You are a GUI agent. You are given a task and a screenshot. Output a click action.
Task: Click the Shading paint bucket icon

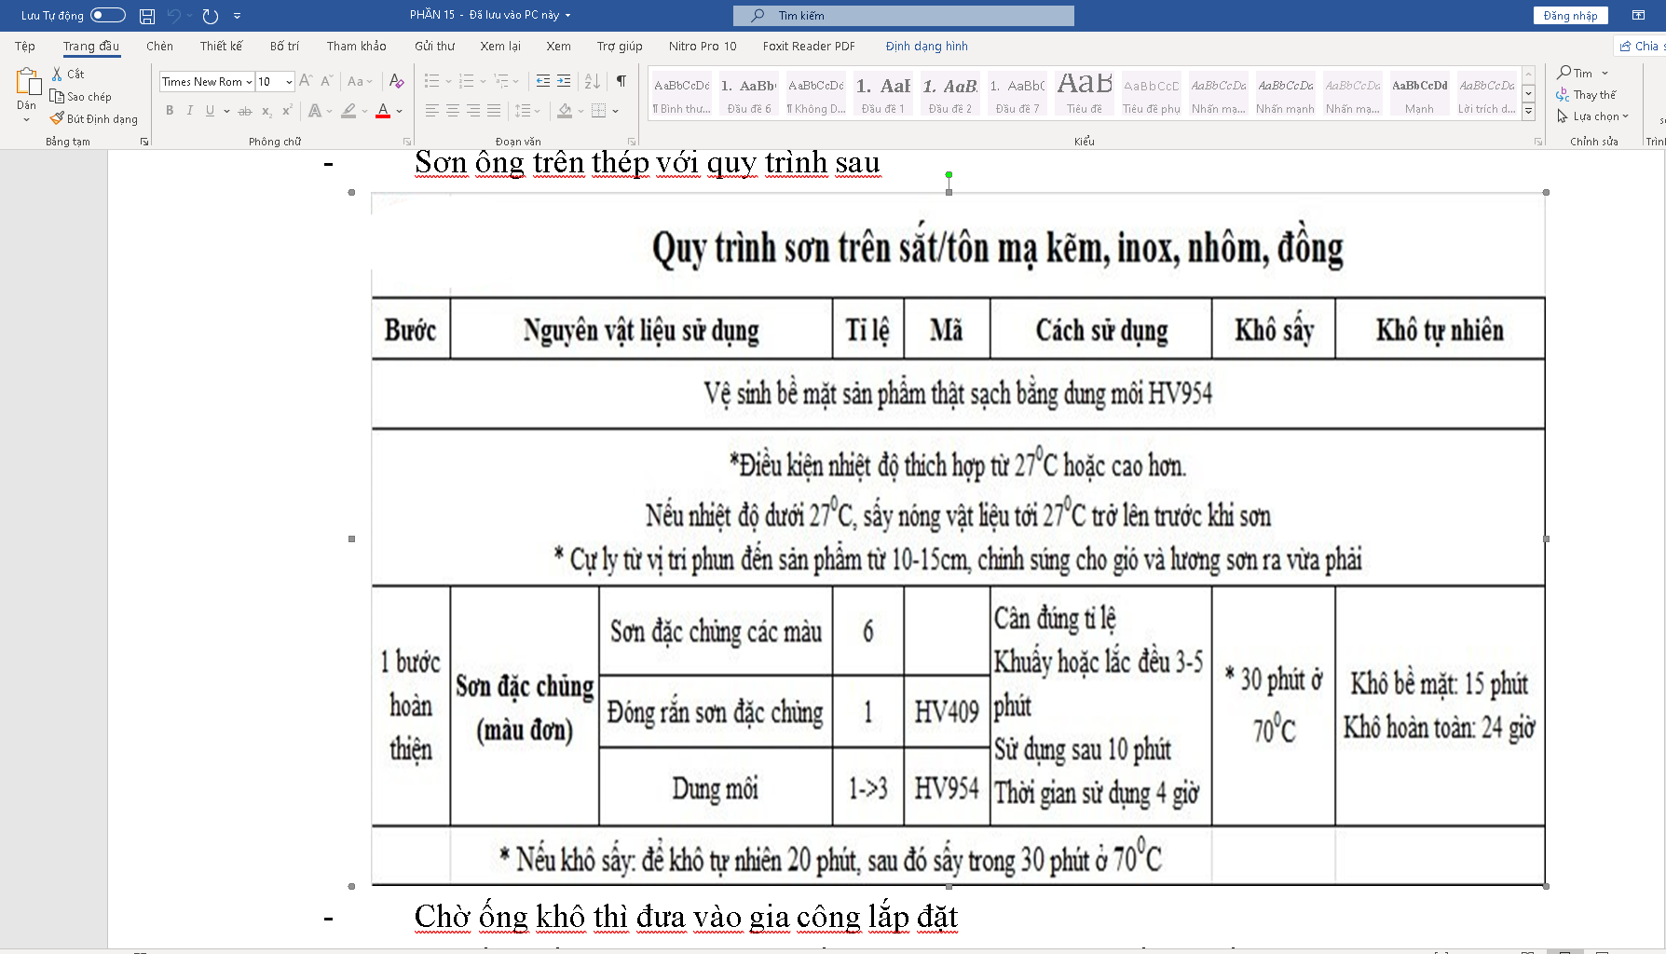(565, 111)
